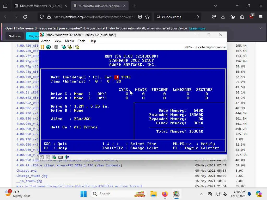The image size is (267, 200).
Task: Click the gray cartridge icon in 86Box status bar
Action: pos(60,157)
